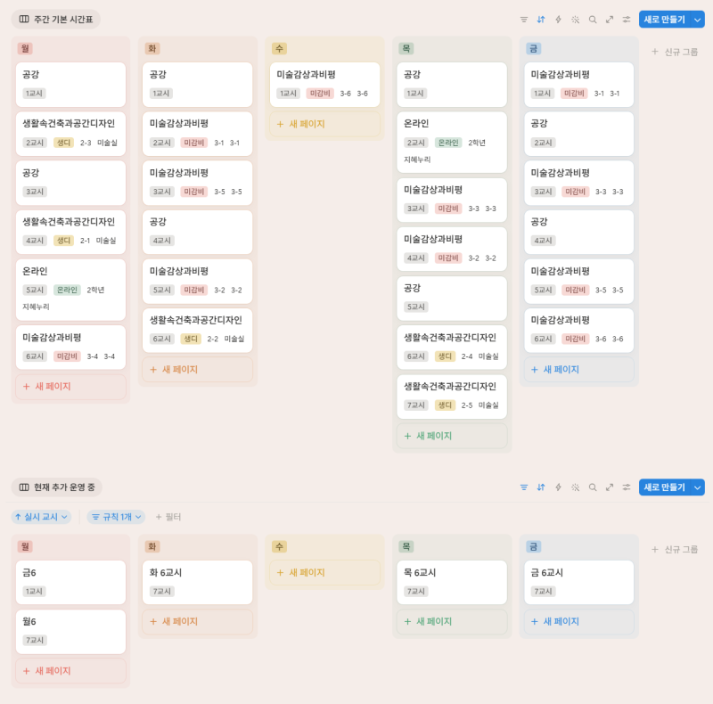Open search in the 주간 기본 시간표 toolbar
The image size is (713, 704).
pyautogui.click(x=593, y=20)
